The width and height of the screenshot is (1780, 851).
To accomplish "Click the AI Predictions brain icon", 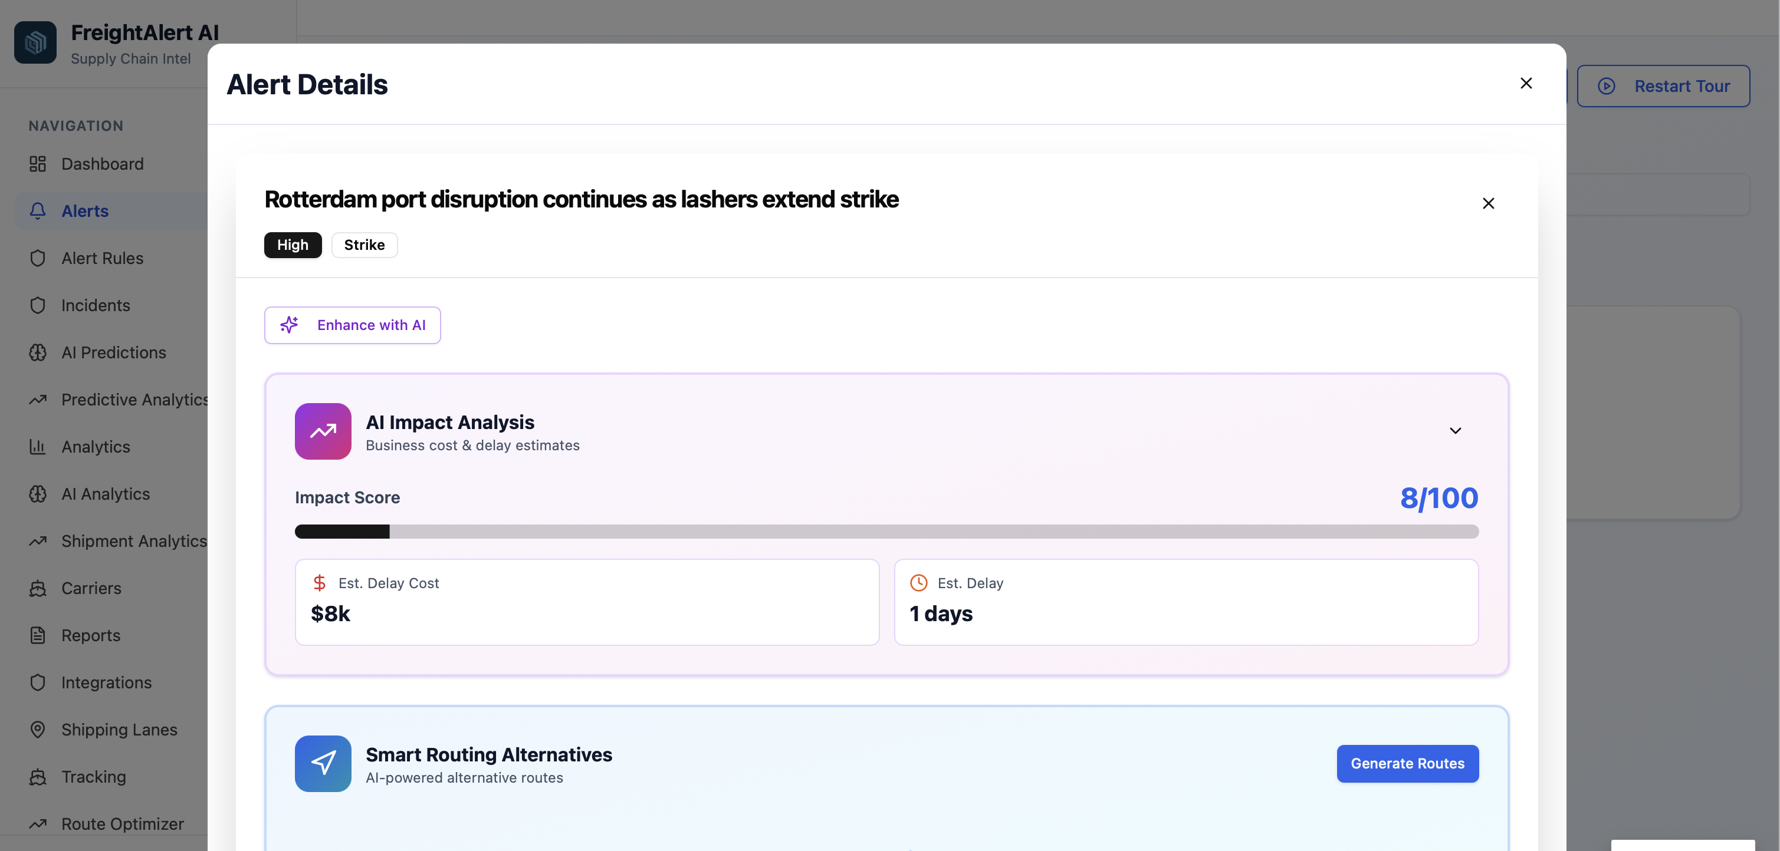I will 38,352.
